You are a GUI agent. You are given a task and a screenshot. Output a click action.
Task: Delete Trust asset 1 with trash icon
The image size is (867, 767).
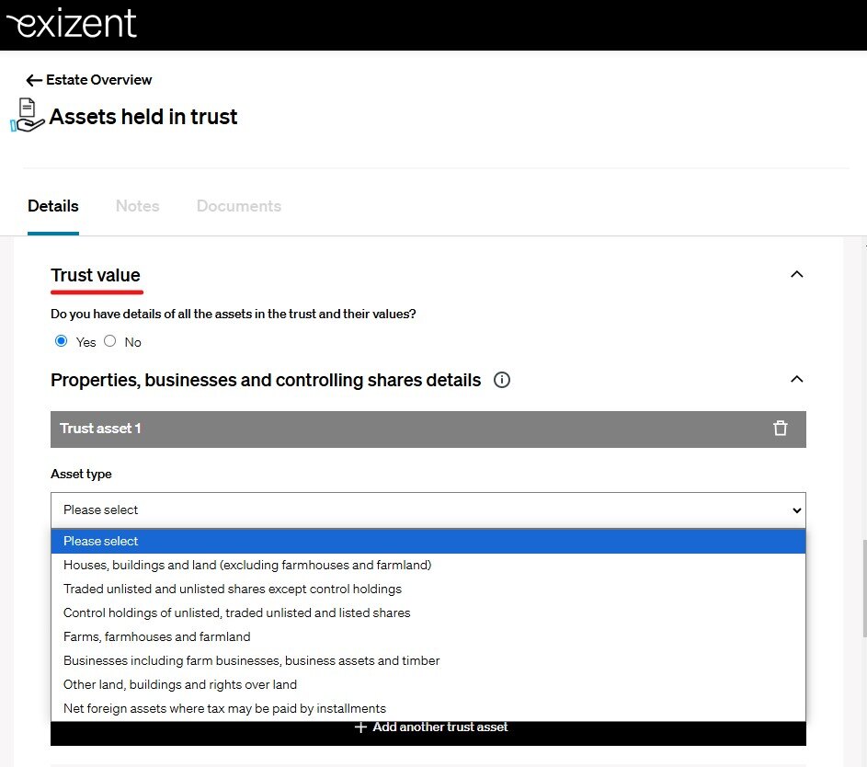(x=781, y=429)
